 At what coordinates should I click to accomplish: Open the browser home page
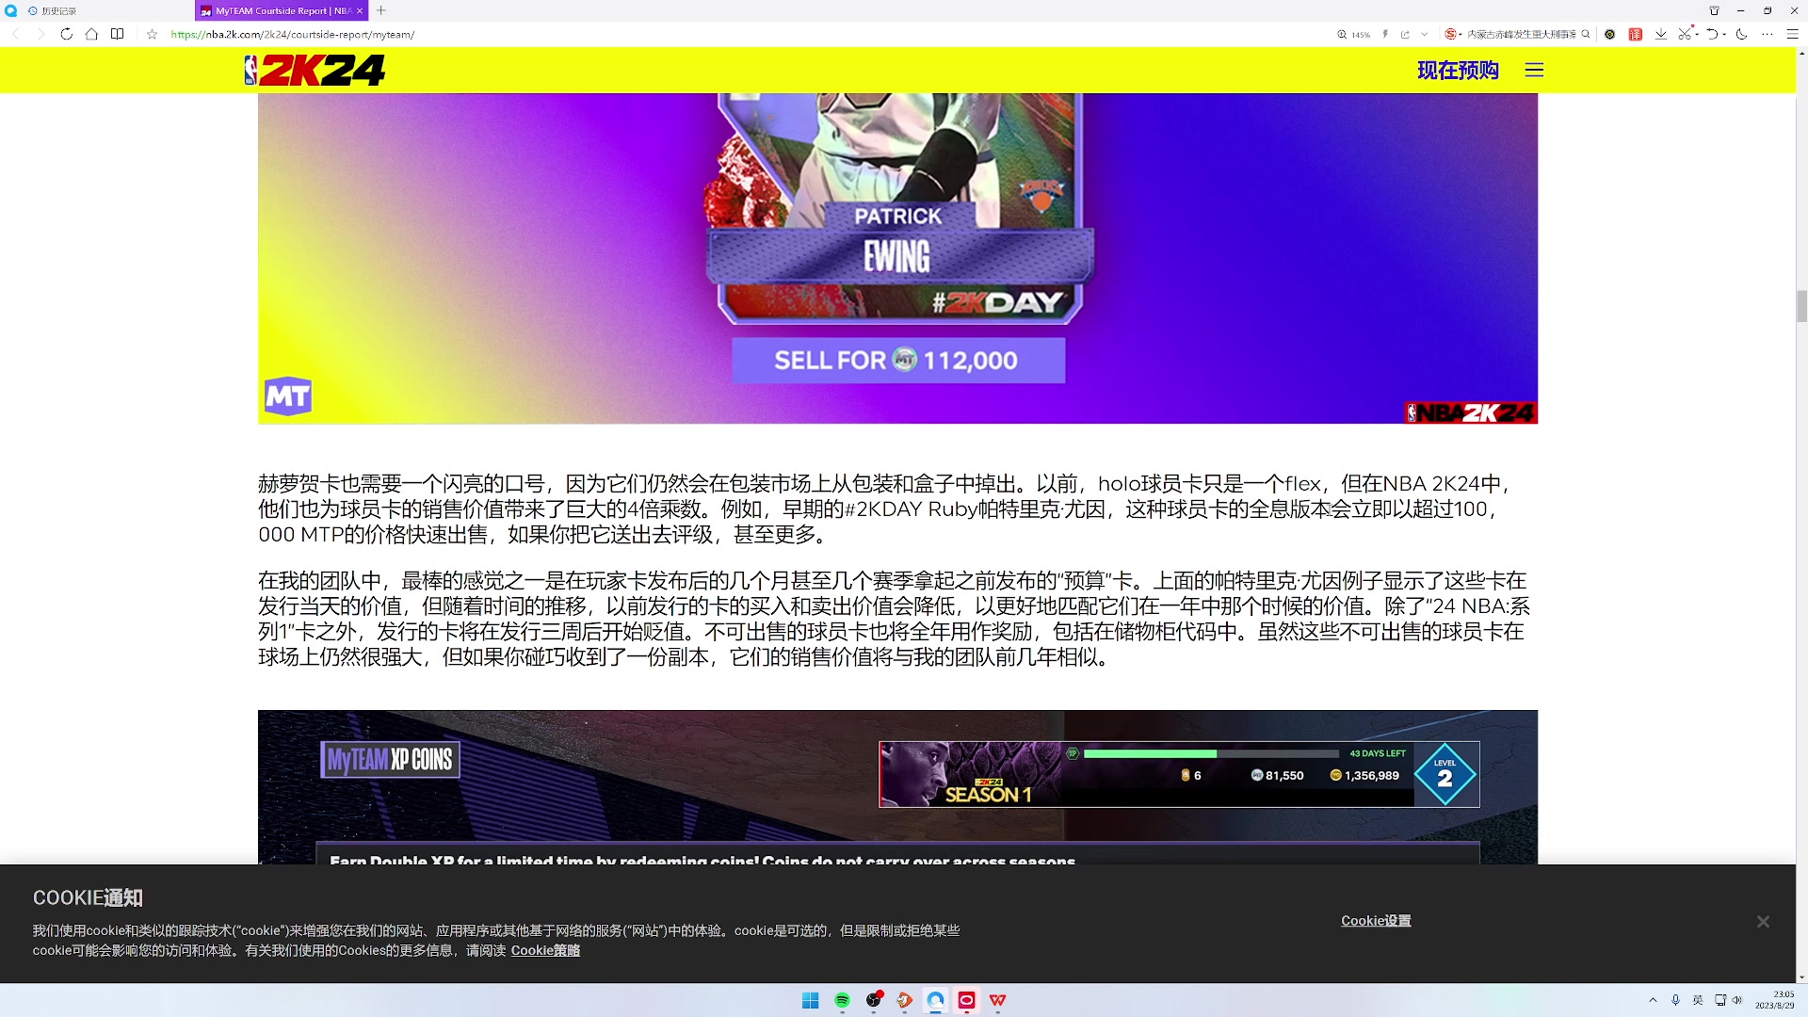(x=91, y=34)
